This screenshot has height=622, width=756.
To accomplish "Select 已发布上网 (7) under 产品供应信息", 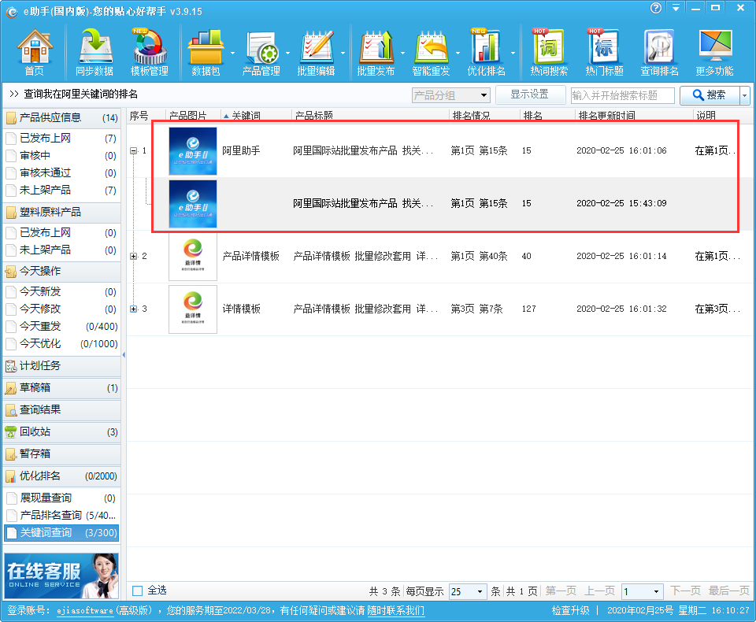I will pos(61,139).
